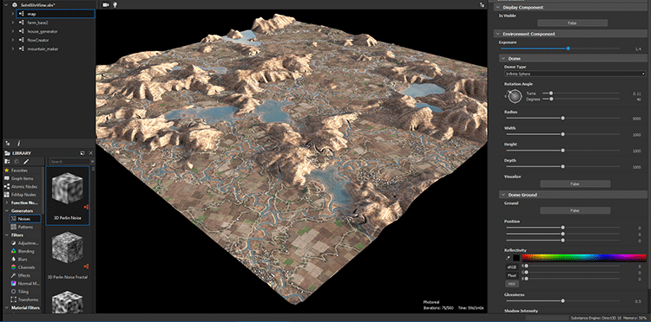Select the Channels filter category icon

point(13,267)
